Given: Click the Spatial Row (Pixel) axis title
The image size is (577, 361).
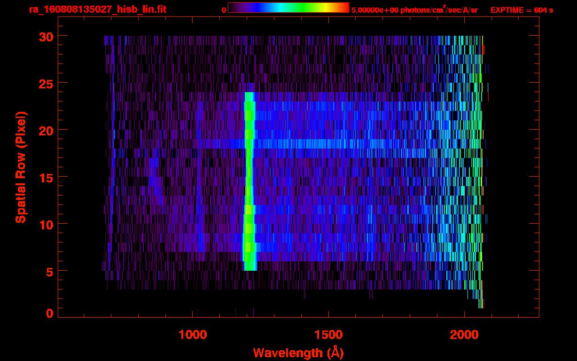Looking at the screenshot, I should (x=21, y=167).
